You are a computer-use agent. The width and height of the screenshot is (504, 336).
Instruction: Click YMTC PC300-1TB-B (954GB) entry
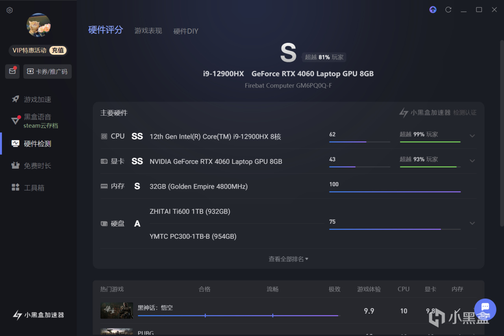point(193,236)
